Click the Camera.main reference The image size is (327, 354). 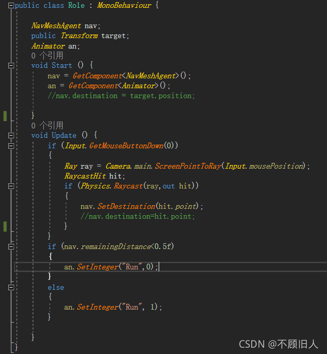129,166
